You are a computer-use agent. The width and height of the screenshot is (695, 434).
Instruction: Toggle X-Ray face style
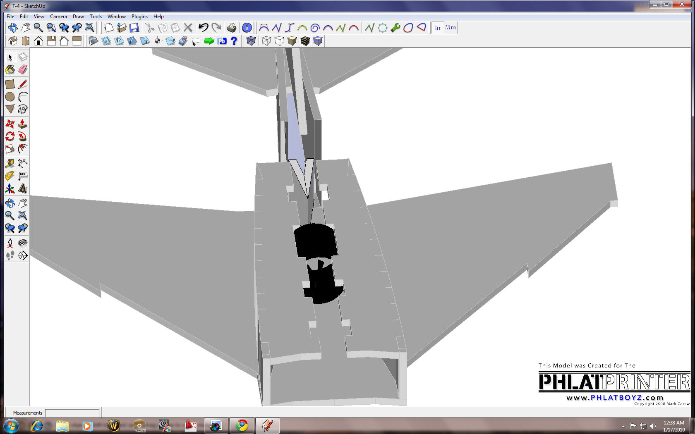point(251,41)
